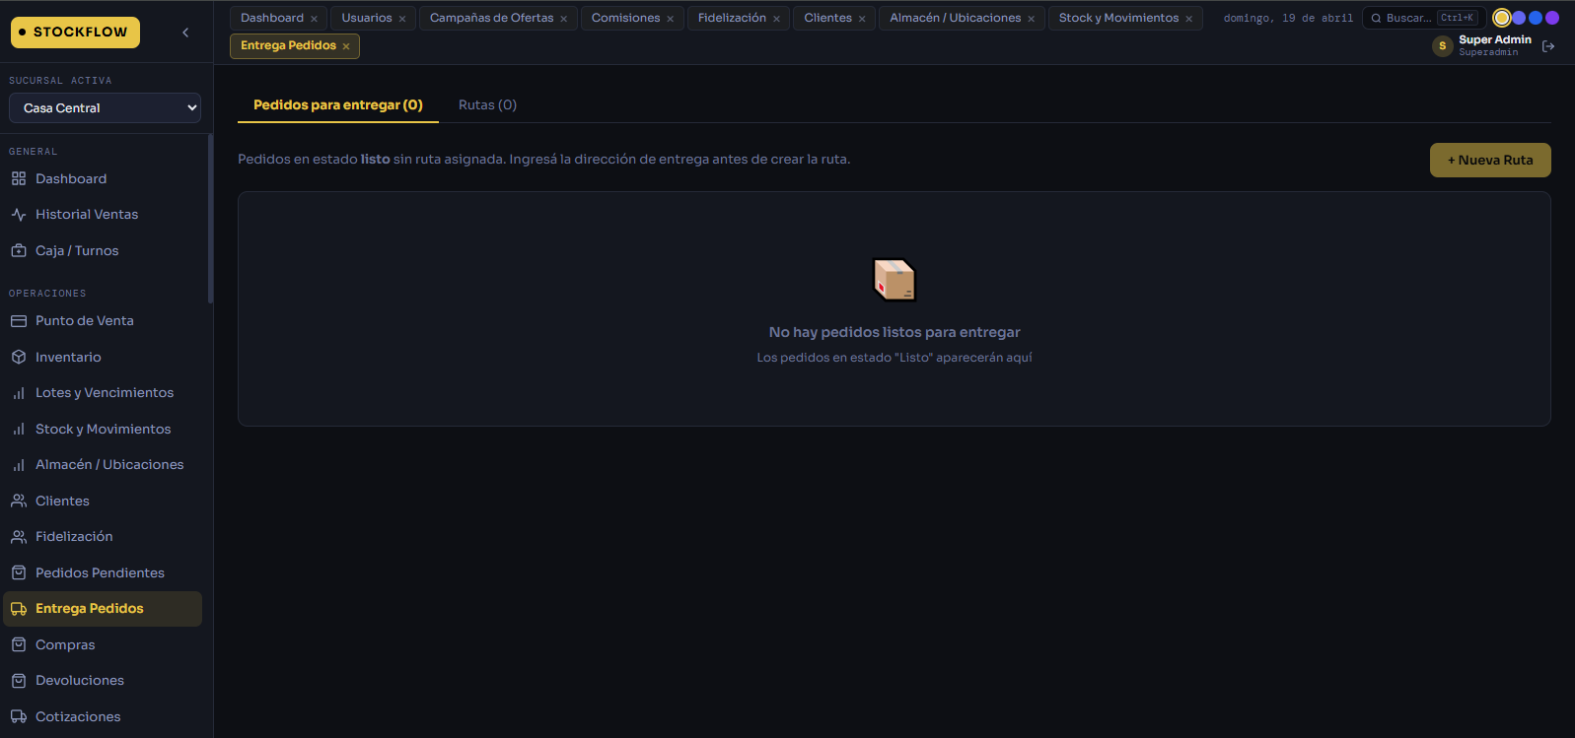Click the Compras bag icon

(19, 645)
